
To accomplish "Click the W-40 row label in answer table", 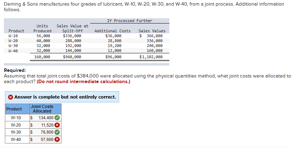I will coord(16,140).
